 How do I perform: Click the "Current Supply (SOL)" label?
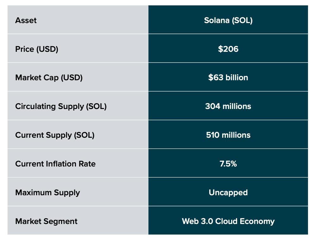pyautogui.click(x=55, y=135)
